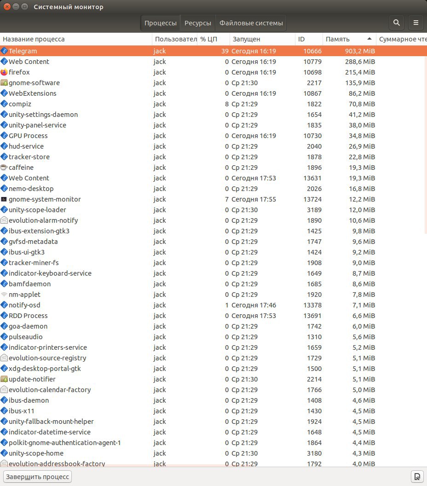The width and height of the screenshot is (427, 486).
Task: Sort by Название процесса column header
Action: click(x=76, y=39)
